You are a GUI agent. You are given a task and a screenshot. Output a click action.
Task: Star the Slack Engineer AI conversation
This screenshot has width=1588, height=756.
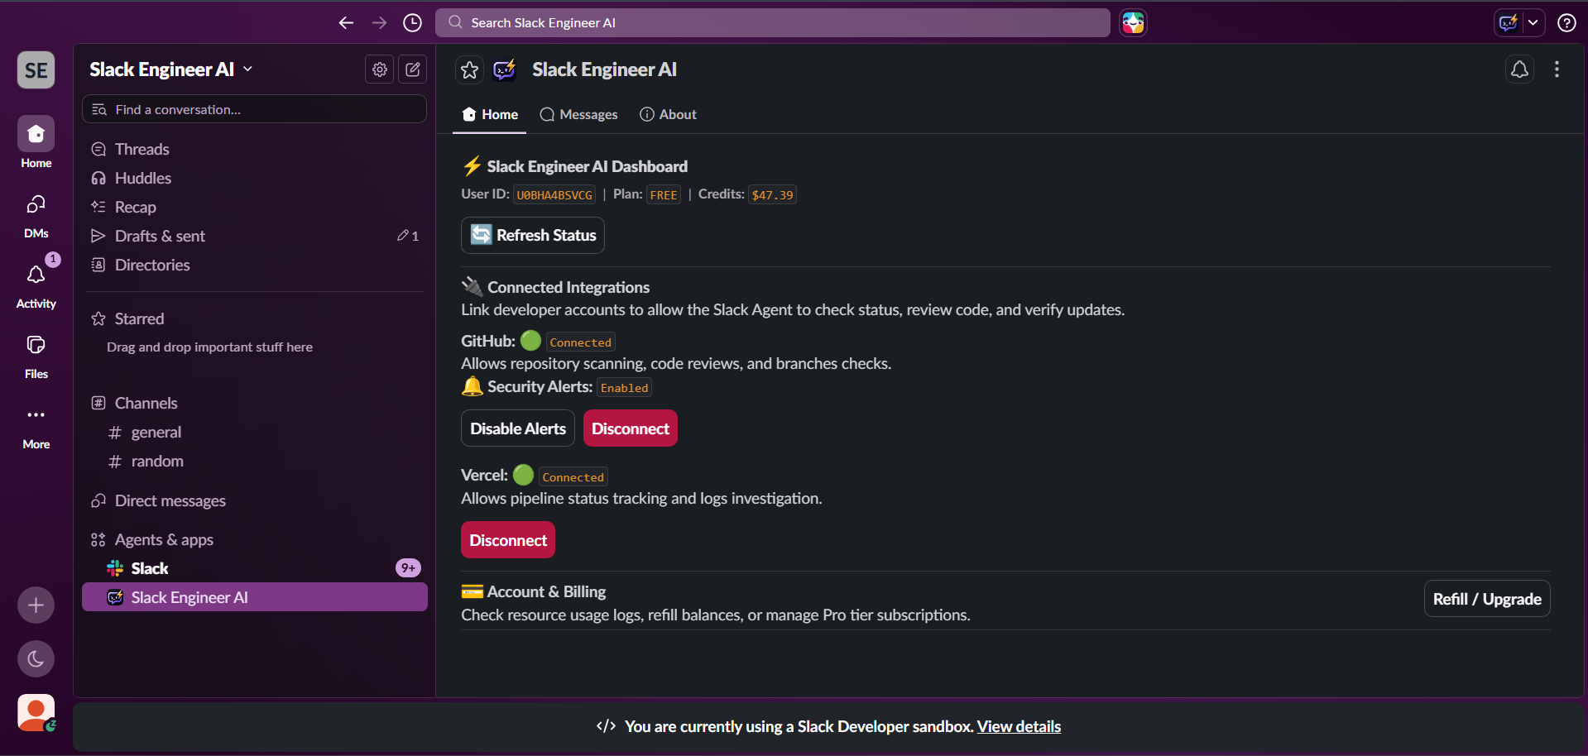pos(470,70)
